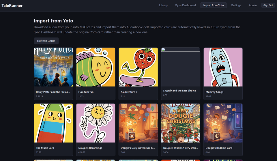This screenshot has width=277, height=161.
Task: Click the 8:41:29 duration under Harry Potter
Action: (40, 96)
